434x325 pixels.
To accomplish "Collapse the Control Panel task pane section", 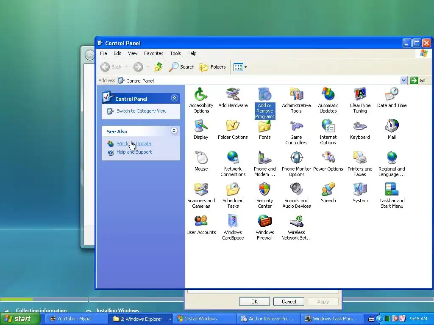I will point(174,98).
